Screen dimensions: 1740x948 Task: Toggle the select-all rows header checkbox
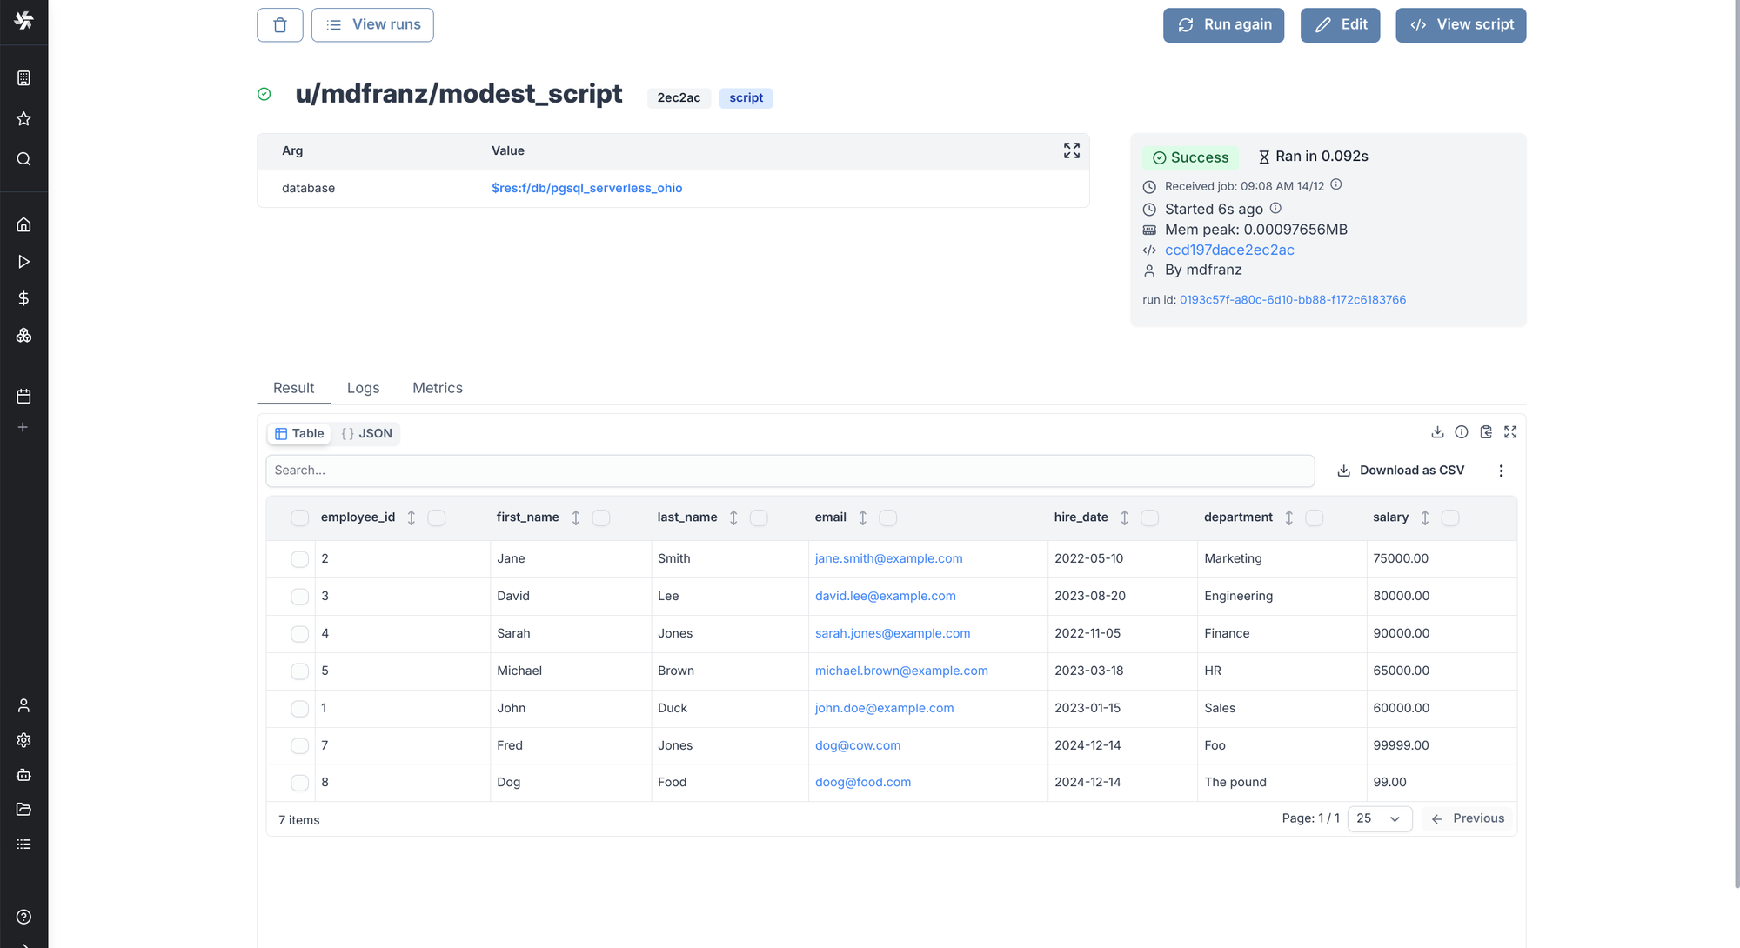(299, 518)
